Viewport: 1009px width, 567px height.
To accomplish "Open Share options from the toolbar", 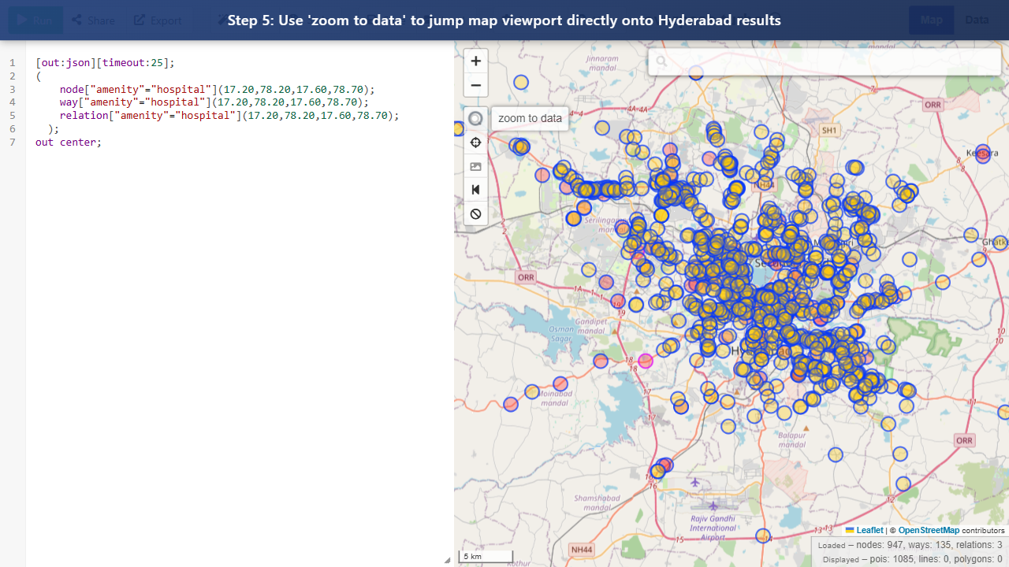I will 93,20.
